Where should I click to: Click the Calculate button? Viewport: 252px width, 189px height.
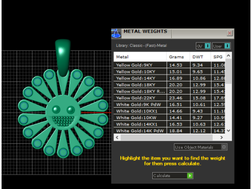[173, 175]
